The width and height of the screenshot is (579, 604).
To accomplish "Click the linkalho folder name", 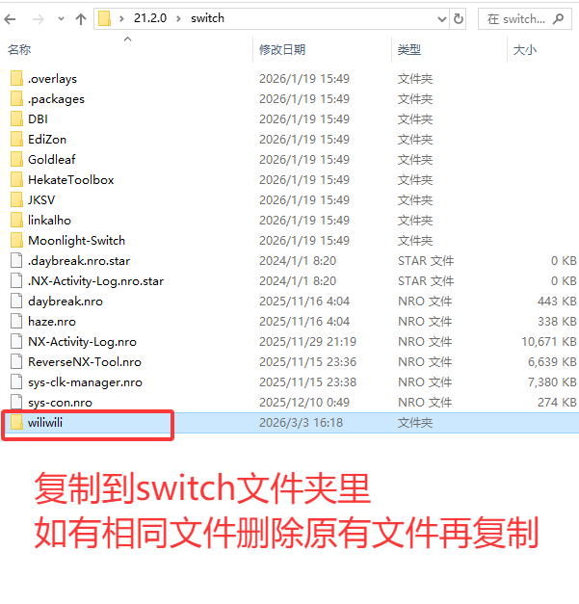I will (49, 221).
